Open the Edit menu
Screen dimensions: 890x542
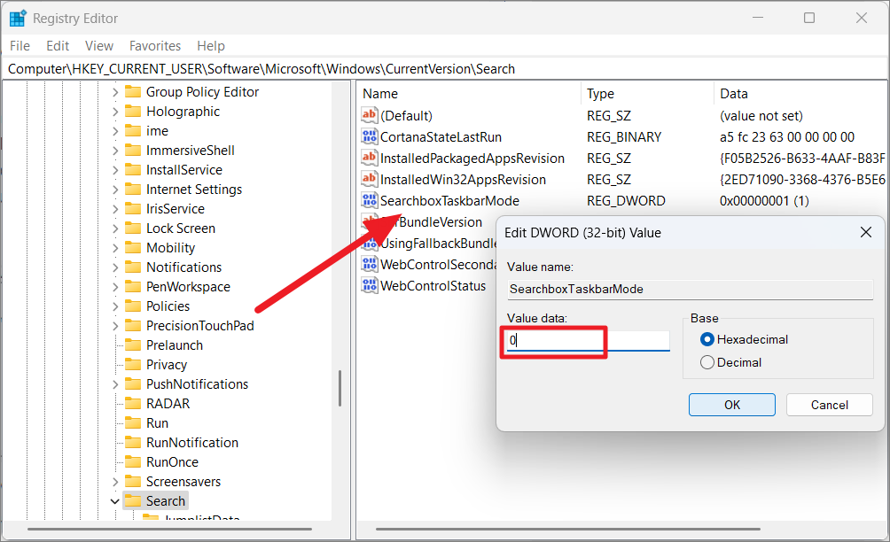pyautogui.click(x=58, y=46)
